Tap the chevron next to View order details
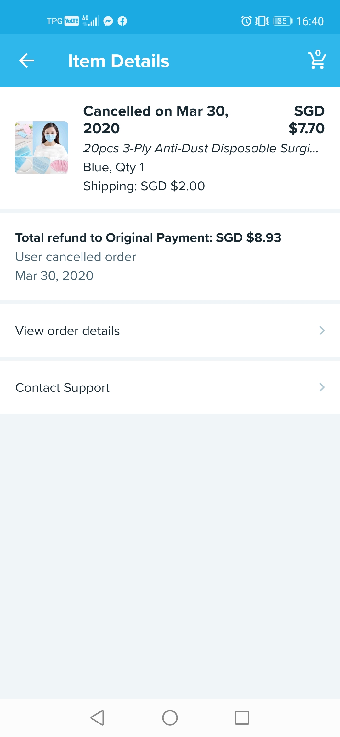 coord(321,330)
